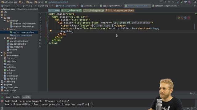Close the app.component.html editor tab
This screenshot has width=197, height=110.
coord(122,6)
